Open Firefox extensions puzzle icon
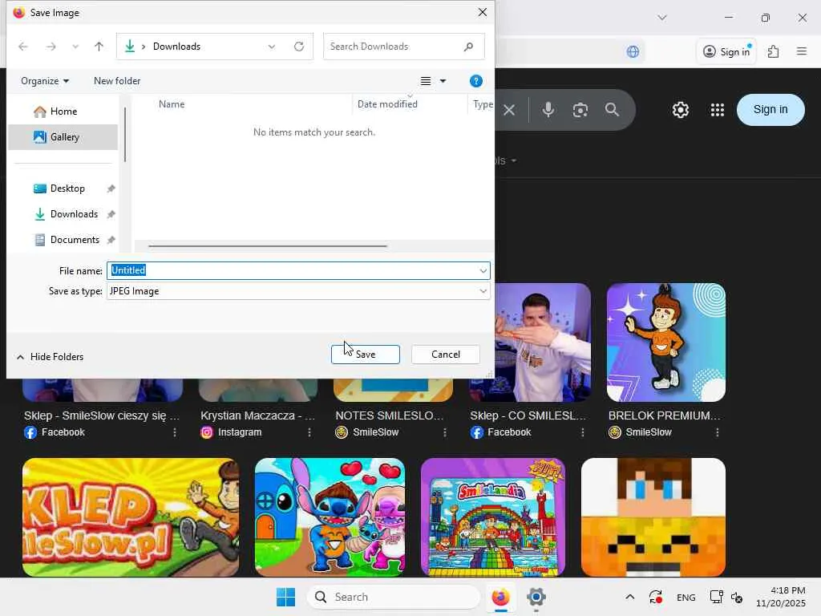Screen dimensions: 821x616 coord(774,51)
